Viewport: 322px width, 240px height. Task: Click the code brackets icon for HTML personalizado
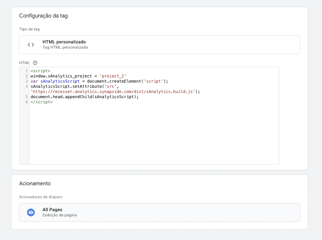(x=31, y=45)
